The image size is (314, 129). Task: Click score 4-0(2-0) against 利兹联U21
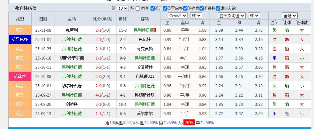pos(103,76)
